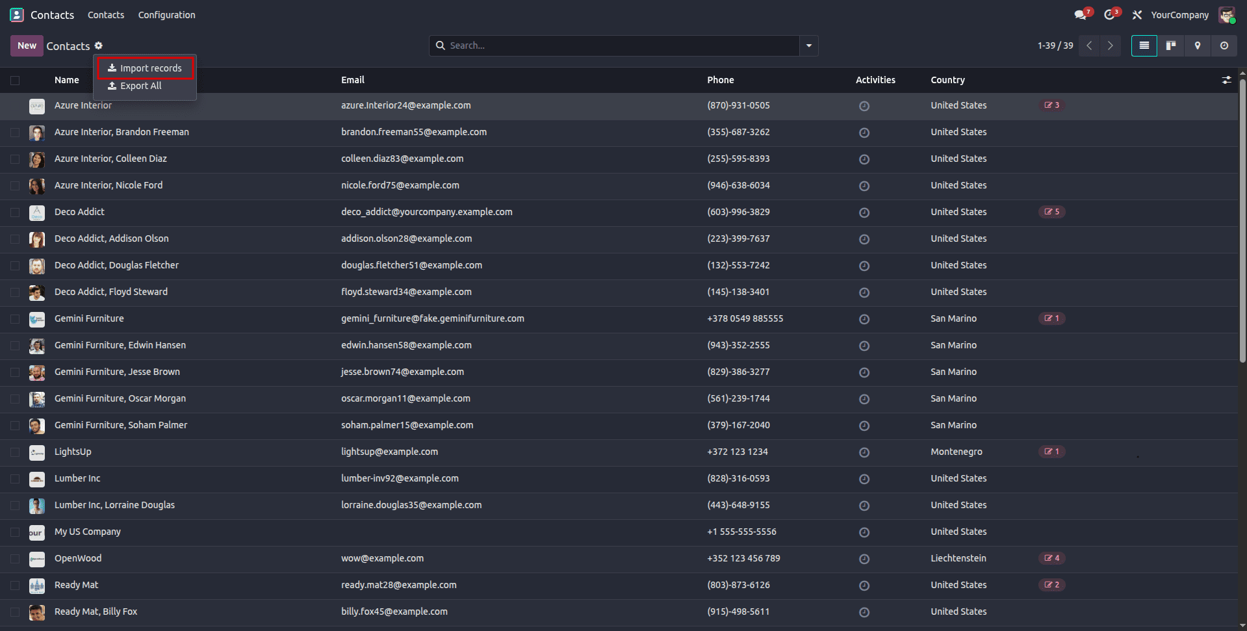1247x631 pixels.
Task: Switch to the Activity view
Action: point(1224,45)
